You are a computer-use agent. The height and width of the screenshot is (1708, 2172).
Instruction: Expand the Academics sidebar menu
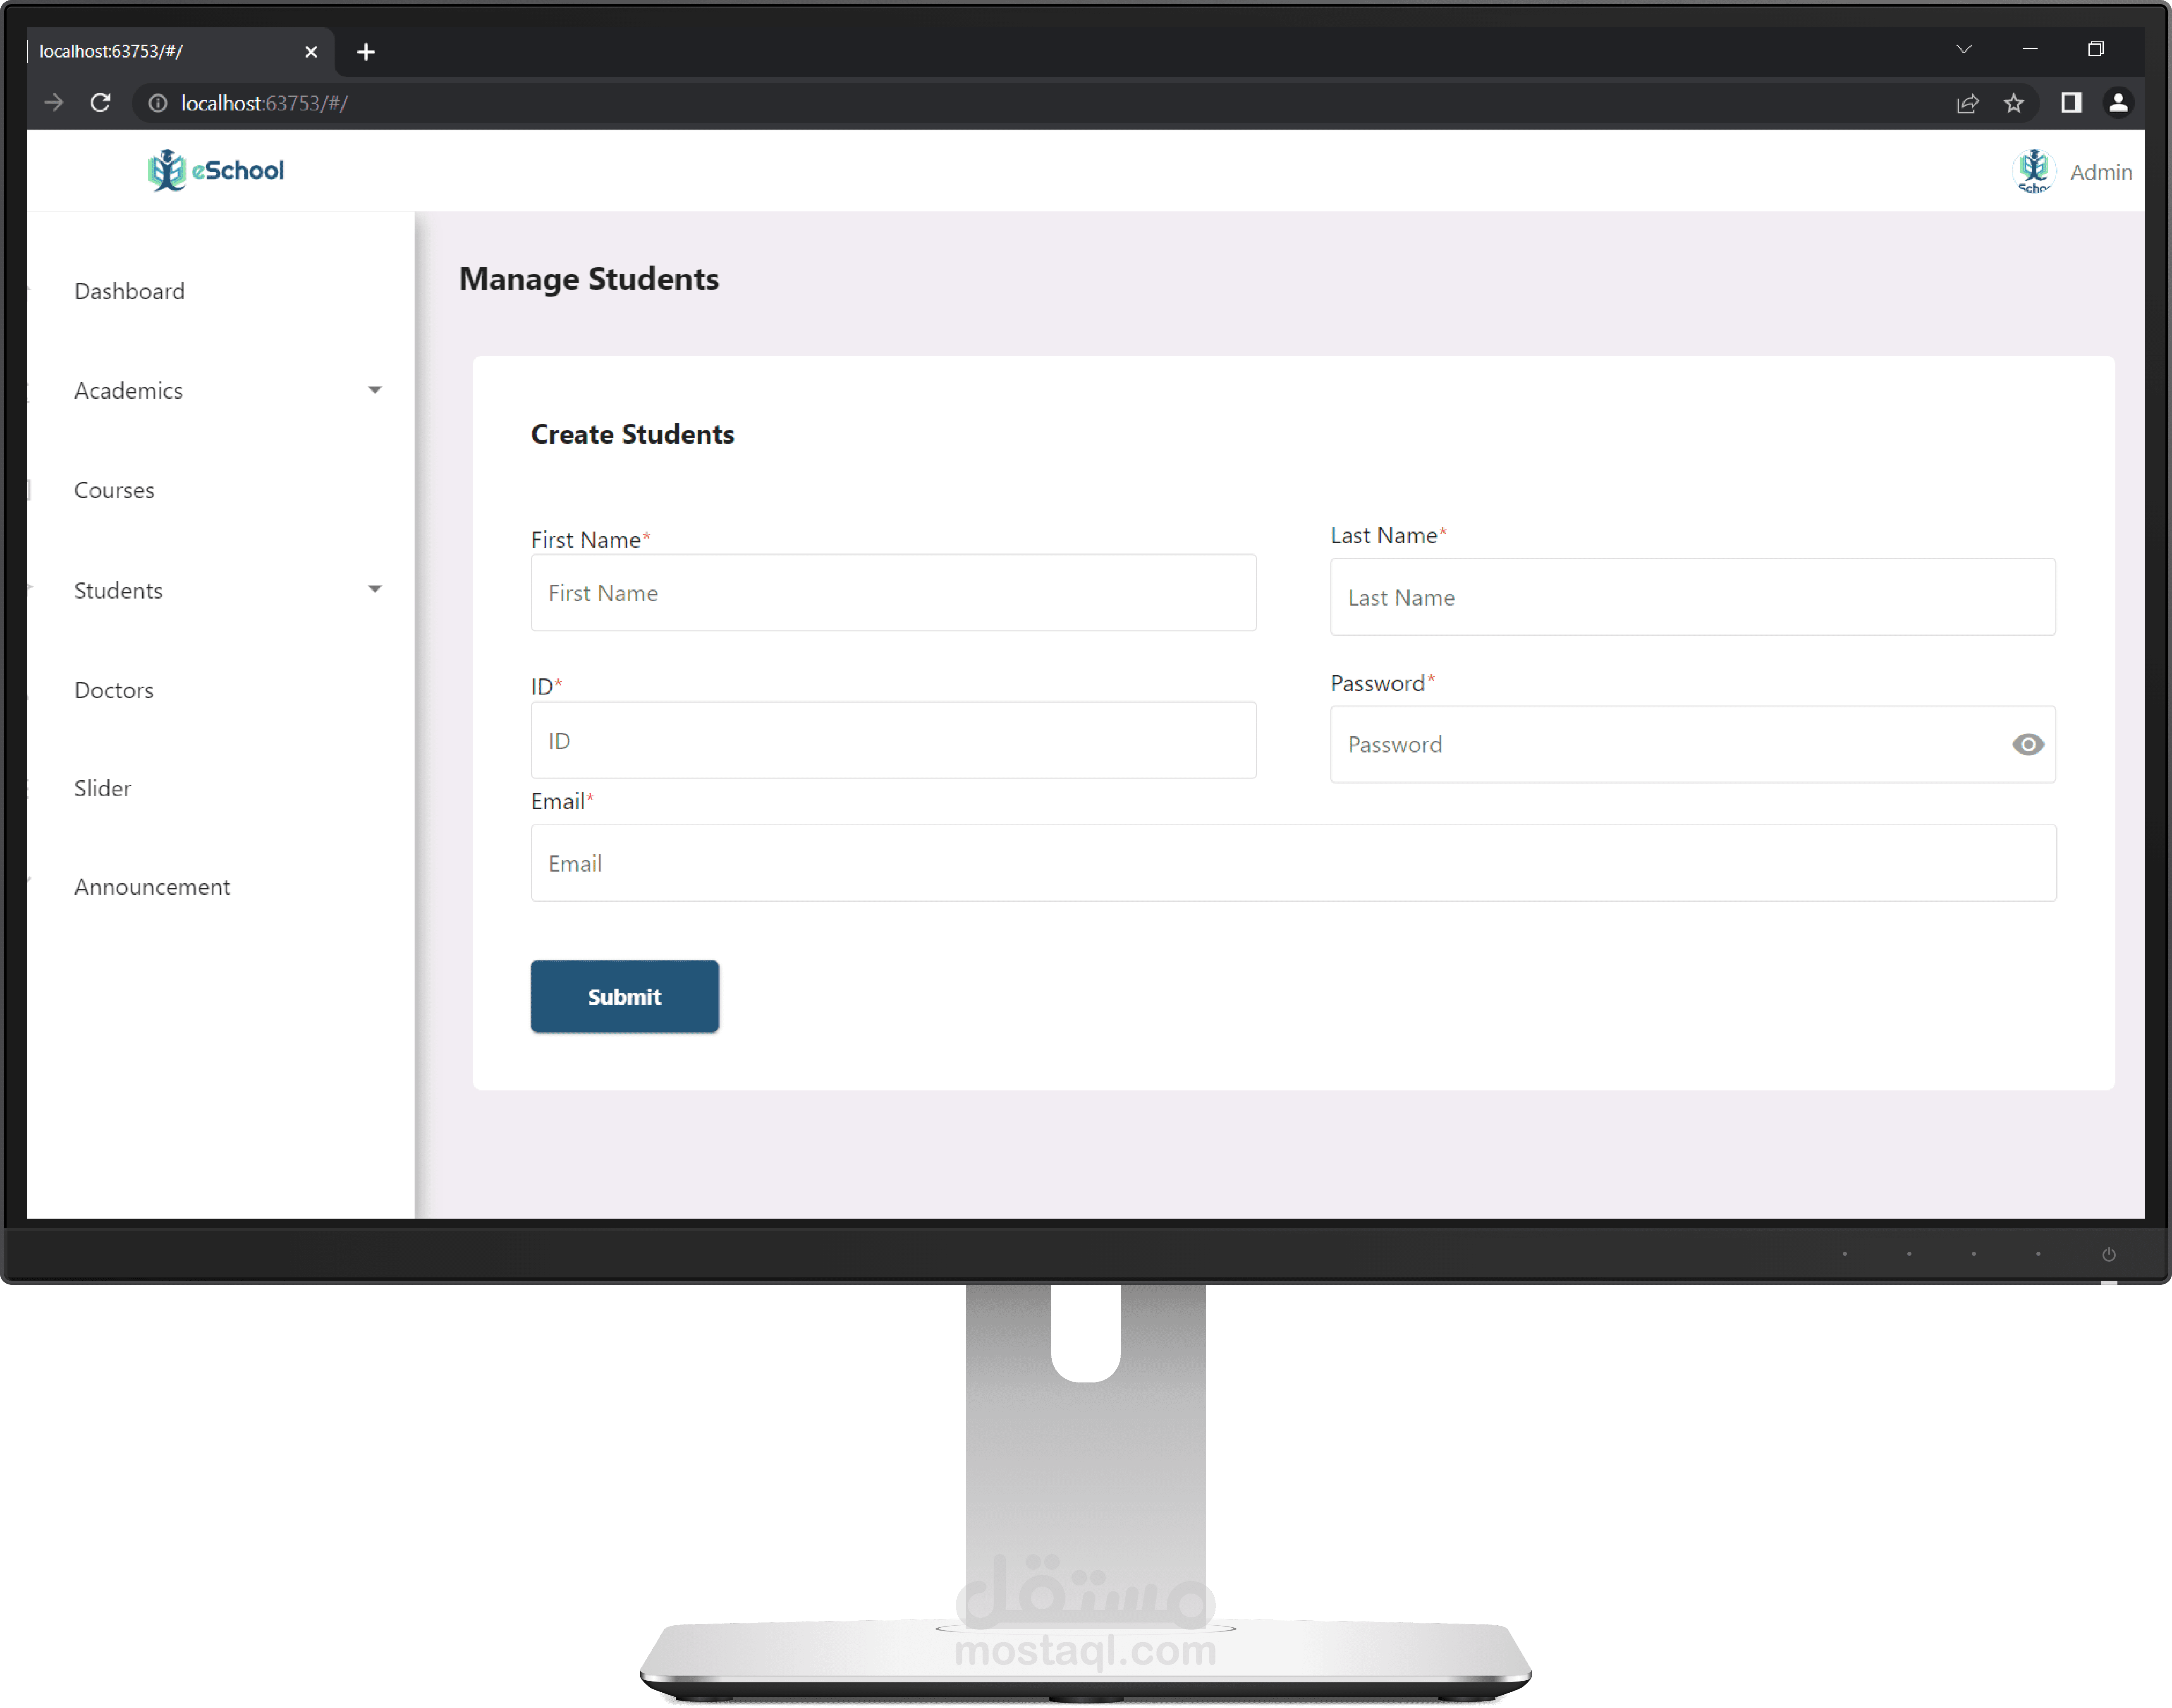[375, 390]
